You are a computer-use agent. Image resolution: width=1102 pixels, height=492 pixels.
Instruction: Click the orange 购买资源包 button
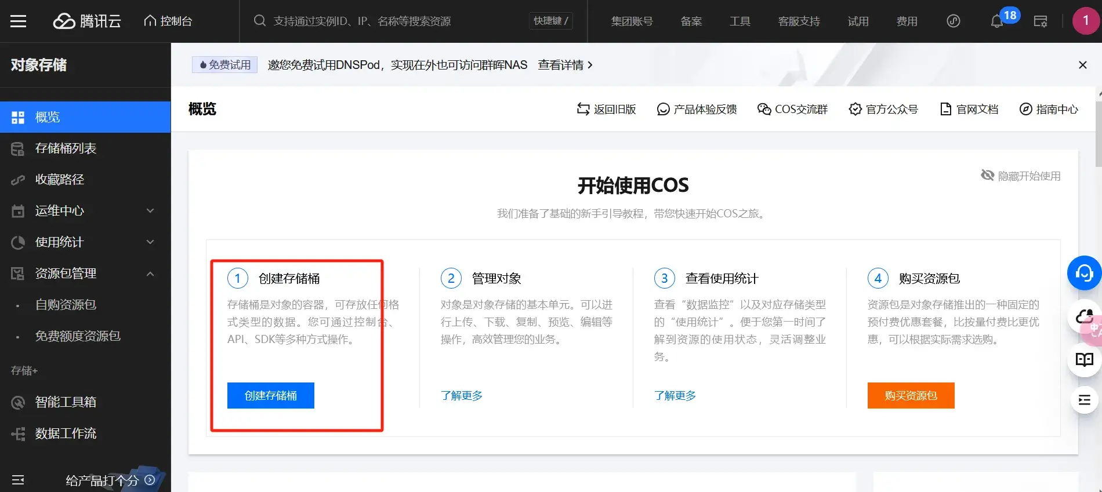[911, 395]
